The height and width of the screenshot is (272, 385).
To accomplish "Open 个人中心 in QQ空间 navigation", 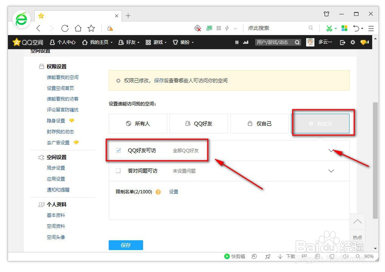I will (x=63, y=42).
